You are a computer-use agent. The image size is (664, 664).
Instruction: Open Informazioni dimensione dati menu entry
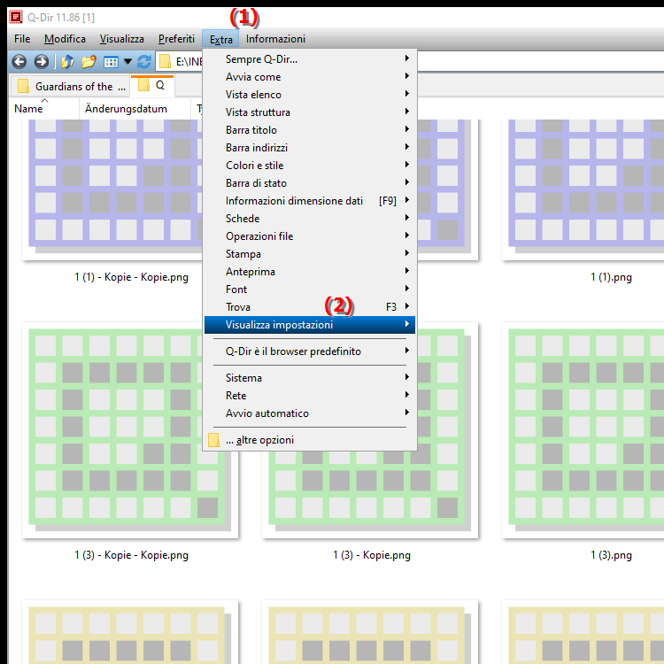point(310,201)
